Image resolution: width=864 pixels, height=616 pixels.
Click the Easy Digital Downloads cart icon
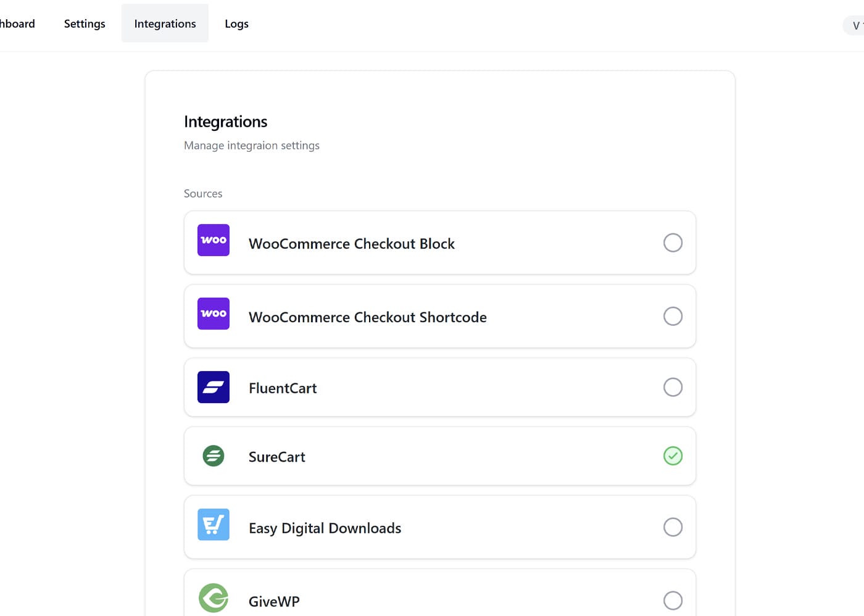coord(214,525)
